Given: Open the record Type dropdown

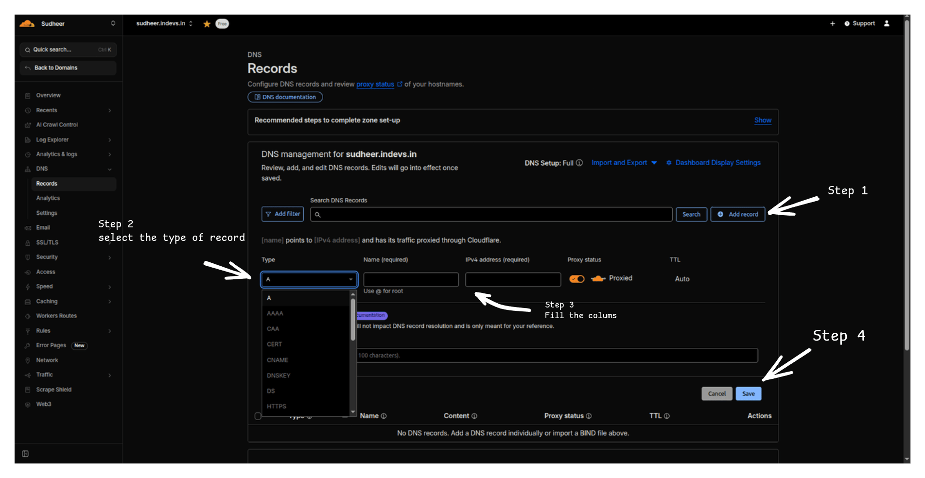Looking at the screenshot, I should [x=309, y=279].
